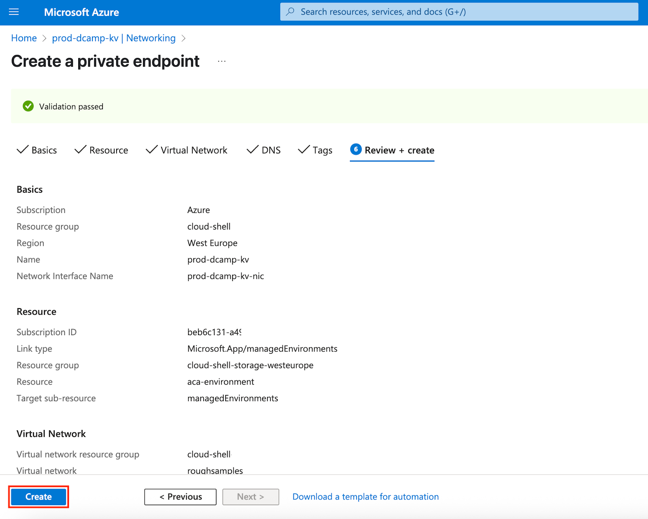Viewport: 648px width, 519px height.
Task: Select the subscription ID beb6c131 value
Action: pyautogui.click(x=214, y=332)
